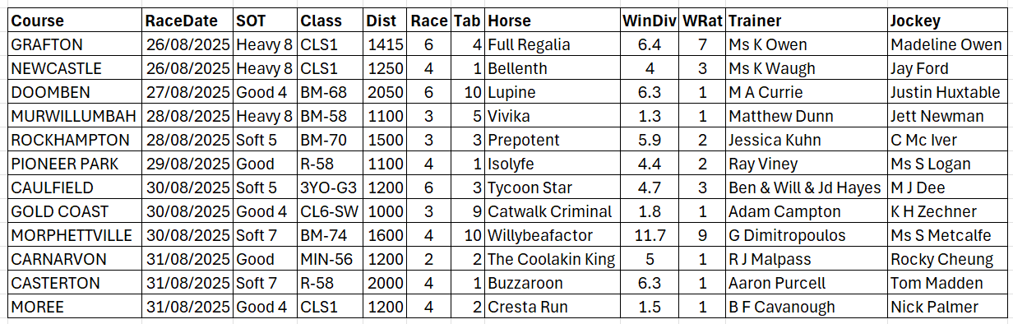Click the distance cell 2050
1013x324 pixels.
[x=386, y=92]
